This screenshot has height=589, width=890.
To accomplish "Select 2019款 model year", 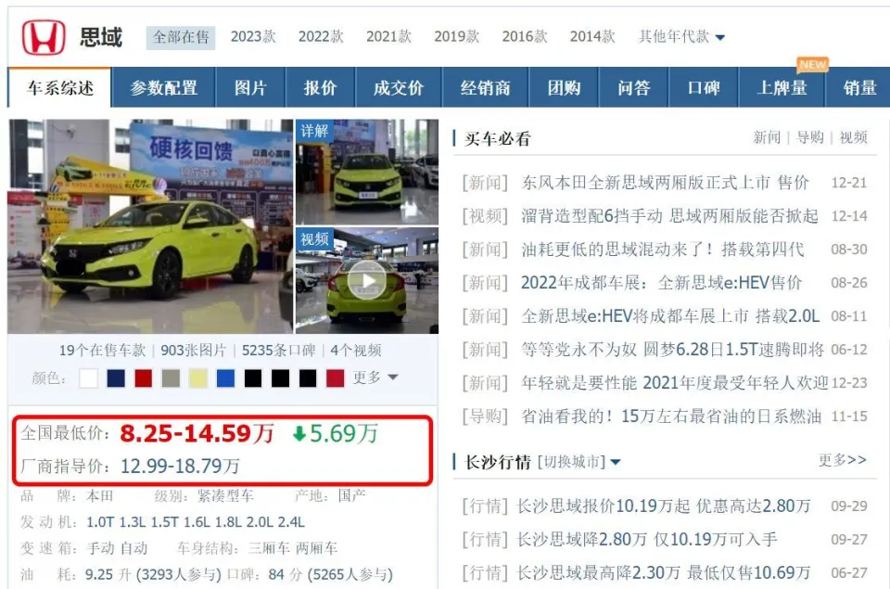I will pyautogui.click(x=457, y=37).
